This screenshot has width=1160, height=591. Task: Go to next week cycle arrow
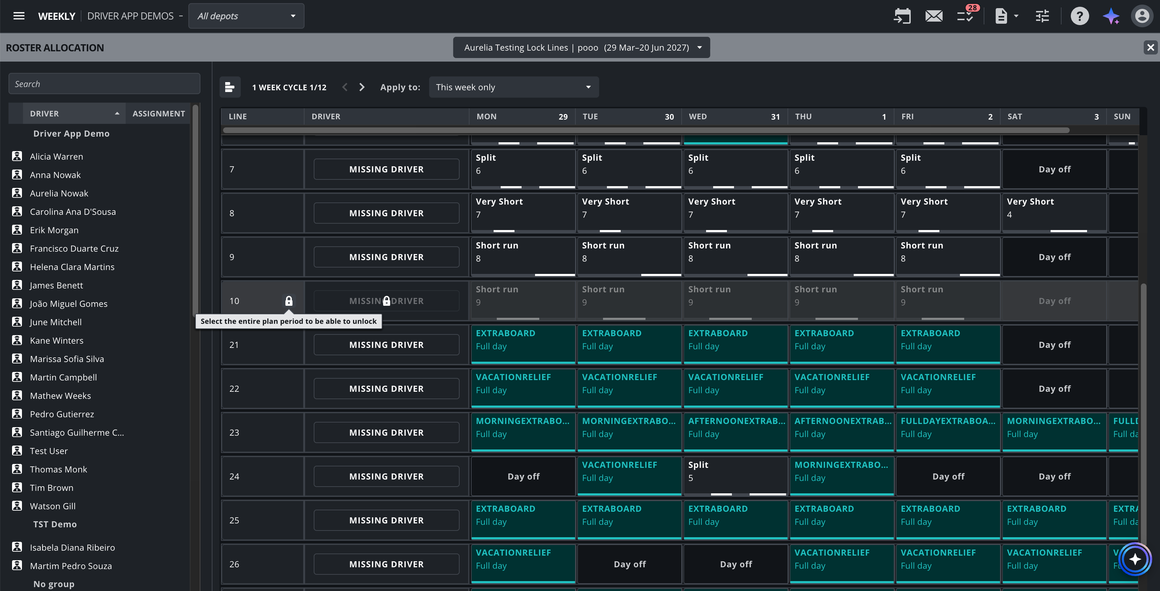(x=362, y=87)
